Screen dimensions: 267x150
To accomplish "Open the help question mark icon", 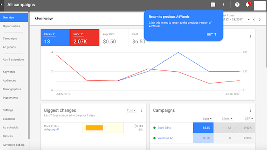I will [237, 5].
